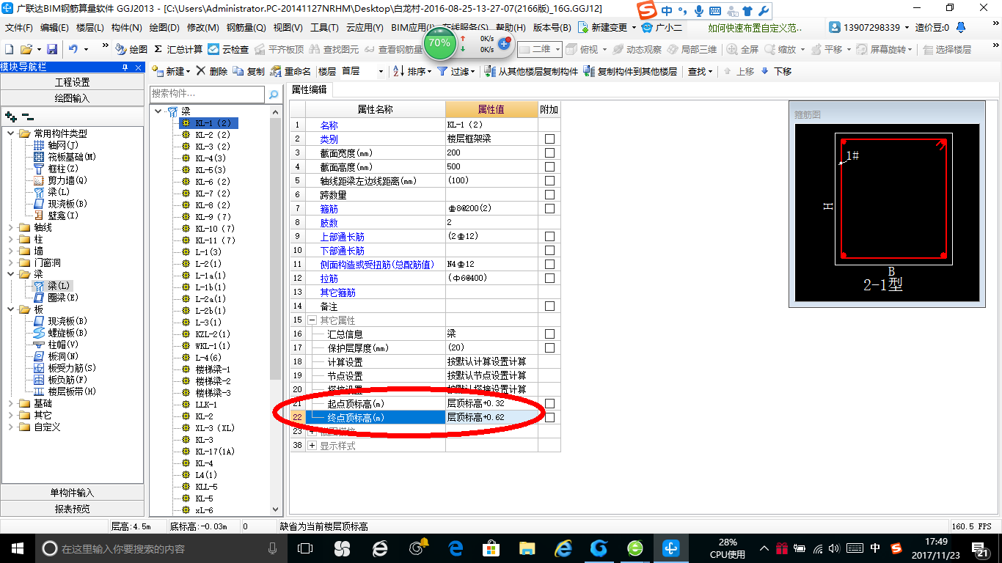Expand the 显示样式 section
1002x563 pixels.
point(312,446)
